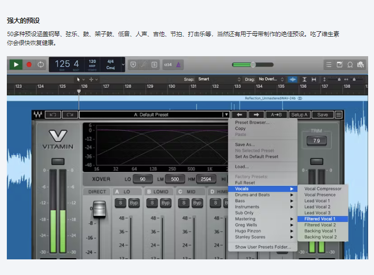Start playback with the green Play button
The image size is (374, 275).
pyautogui.click(x=16, y=64)
